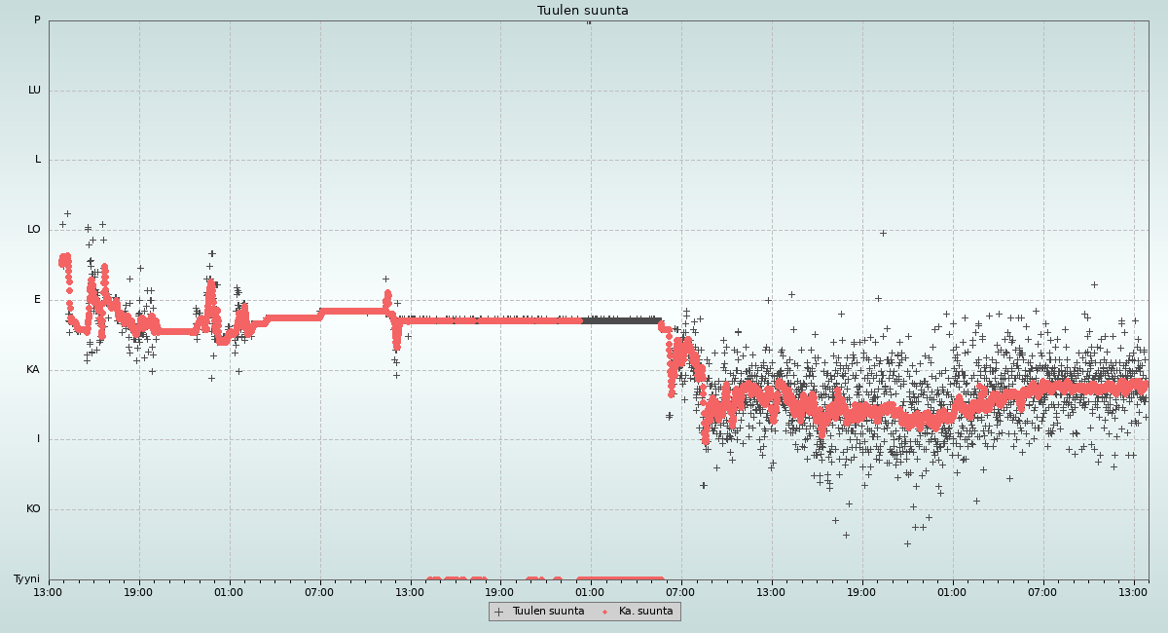1168x633 pixels.
Task: Click the leftmost 13:00 time label
Action: click(49, 592)
